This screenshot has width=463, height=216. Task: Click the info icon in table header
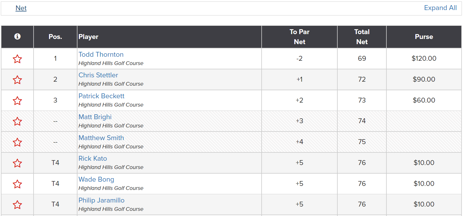(x=17, y=36)
